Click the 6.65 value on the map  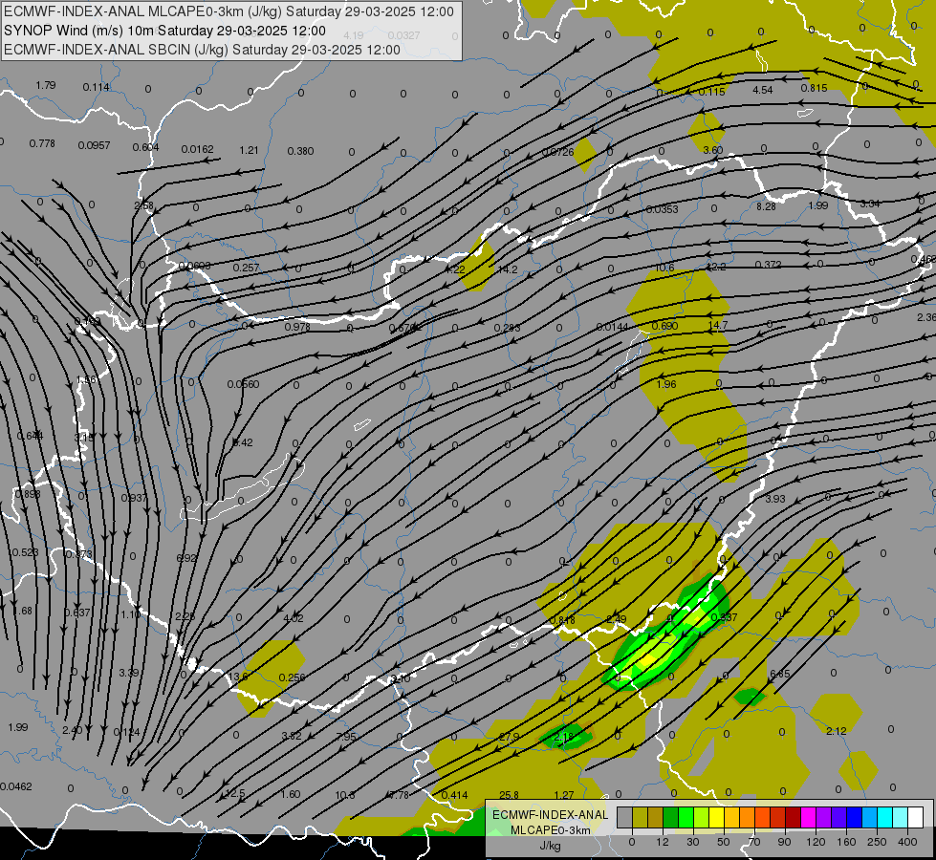[x=779, y=675]
